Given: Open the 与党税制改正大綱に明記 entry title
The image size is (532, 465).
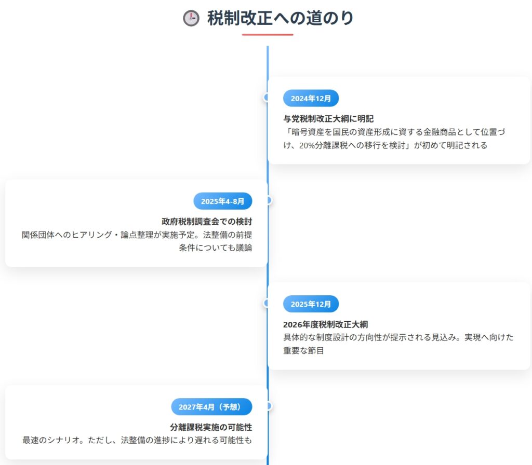Looking at the screenshot, I should (x=328, y=118).
